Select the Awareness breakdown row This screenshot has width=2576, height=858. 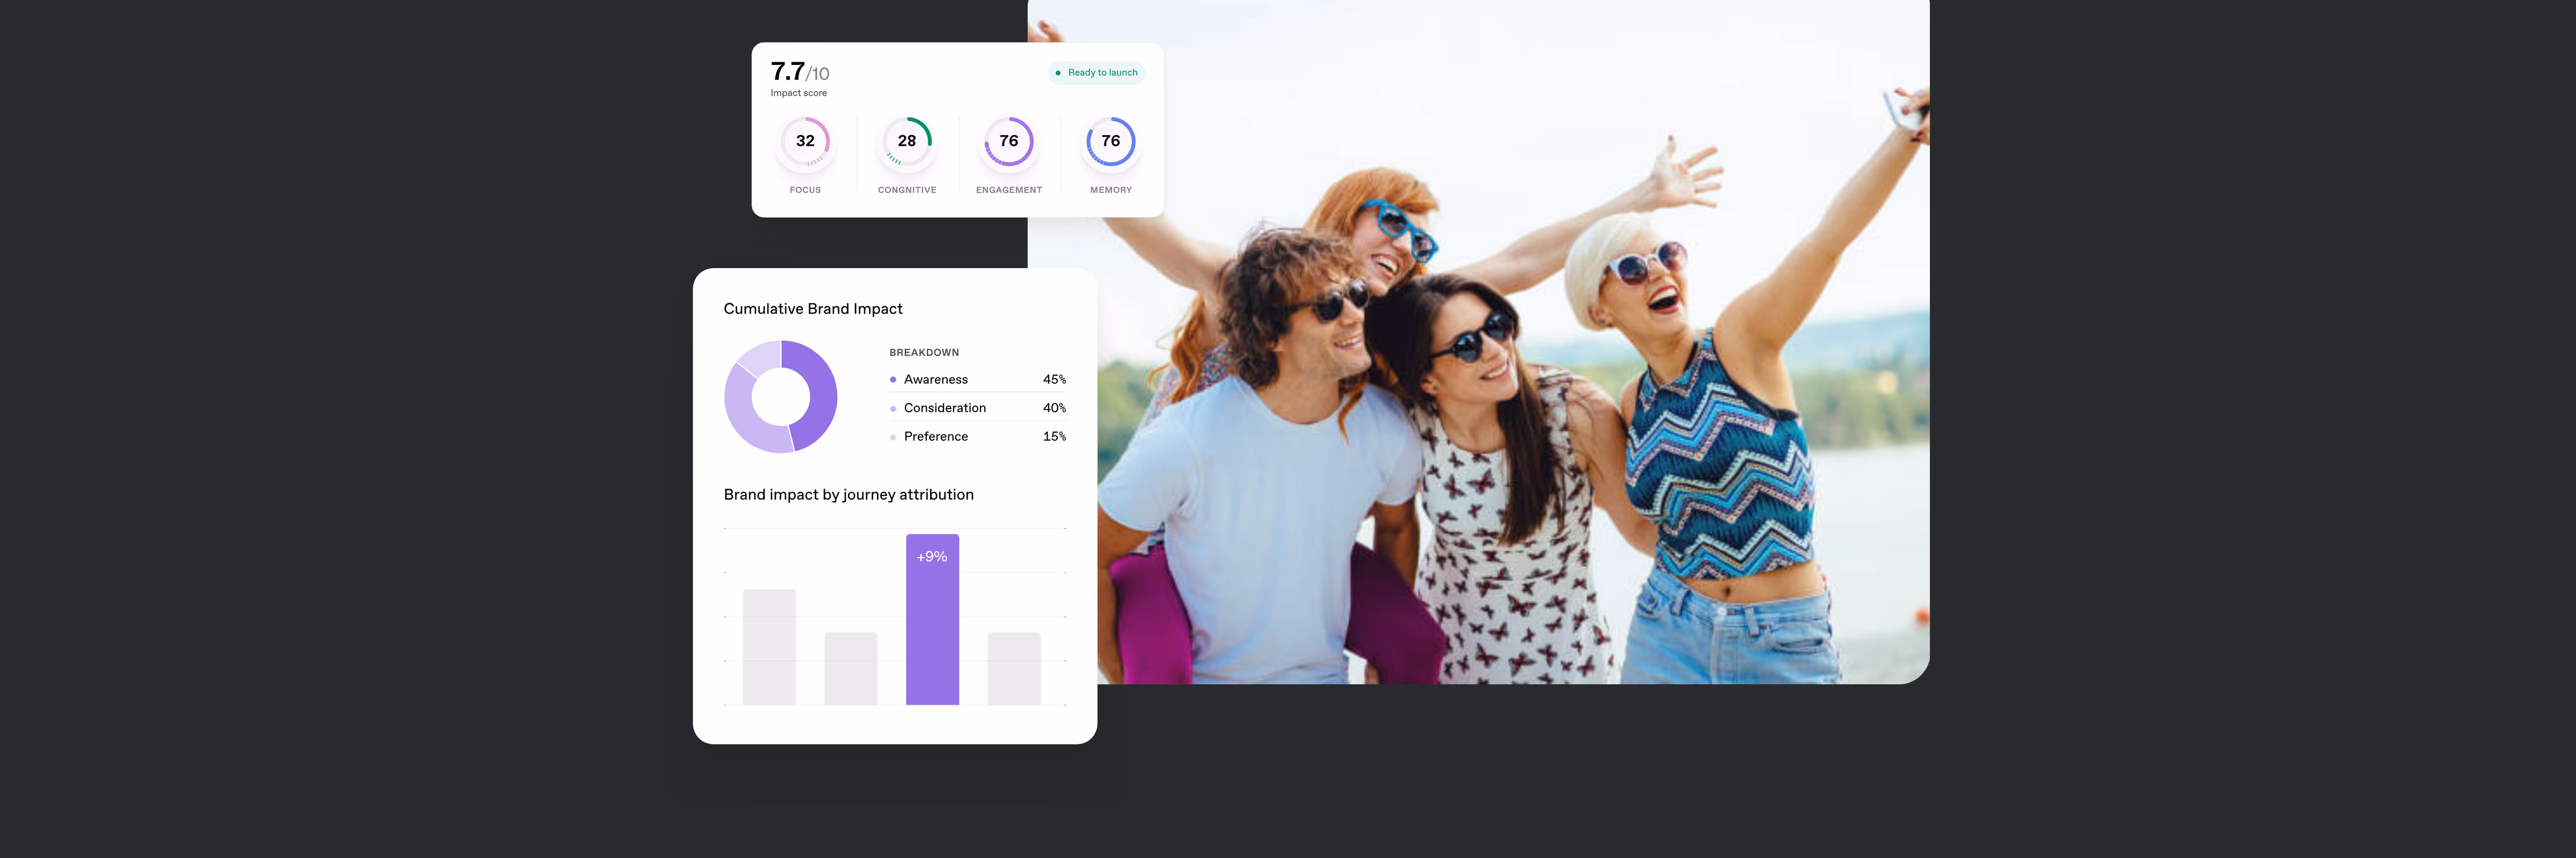point(978,380)
